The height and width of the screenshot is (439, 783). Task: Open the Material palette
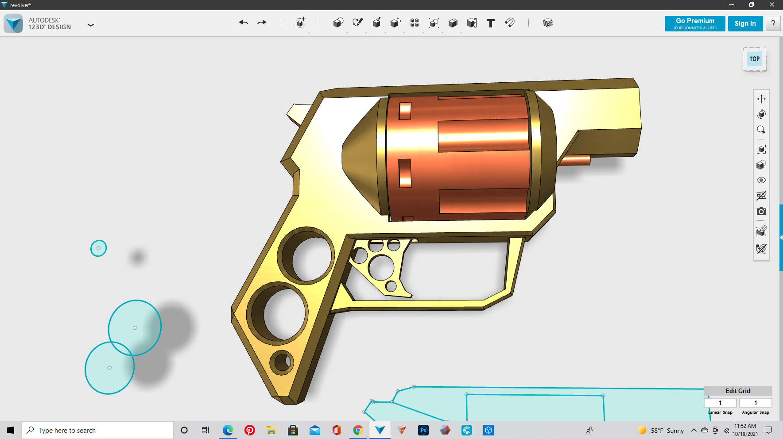click(x=548, y=23)
